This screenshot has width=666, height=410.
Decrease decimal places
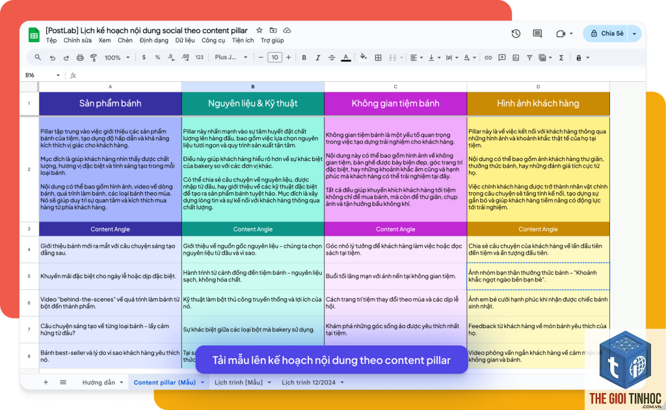click(x=171, y=57)
